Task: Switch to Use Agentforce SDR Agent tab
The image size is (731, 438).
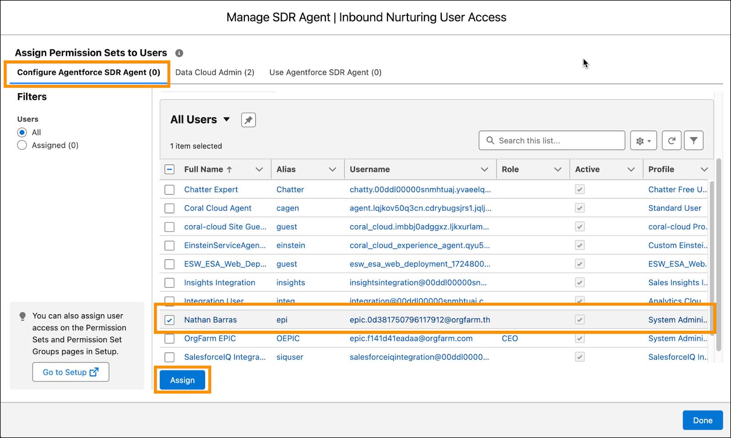Action: (325, 72)
